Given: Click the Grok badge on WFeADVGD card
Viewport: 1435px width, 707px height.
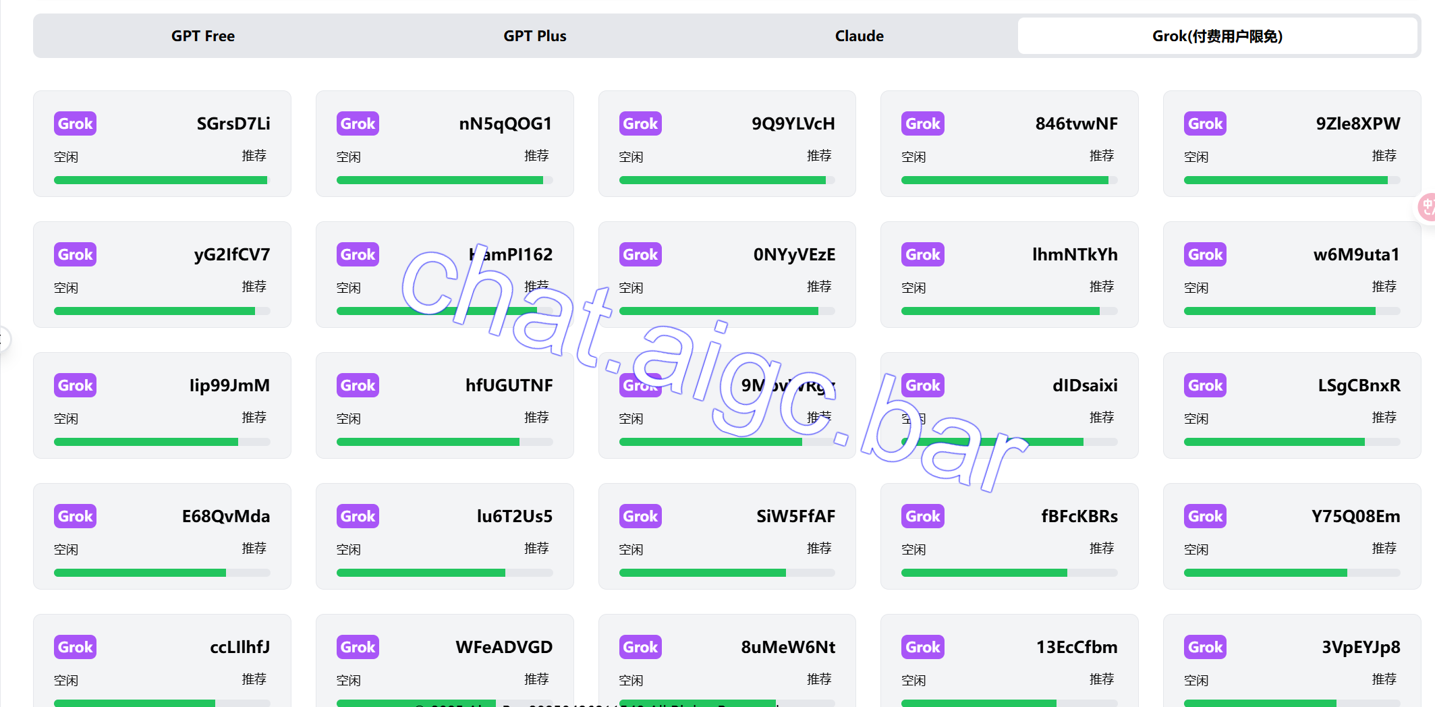Looking at the screenshot, I should click(x=358, y=647).
